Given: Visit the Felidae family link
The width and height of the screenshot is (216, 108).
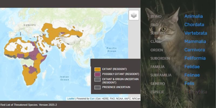Looking at the screenshot, I should point(192,66).
